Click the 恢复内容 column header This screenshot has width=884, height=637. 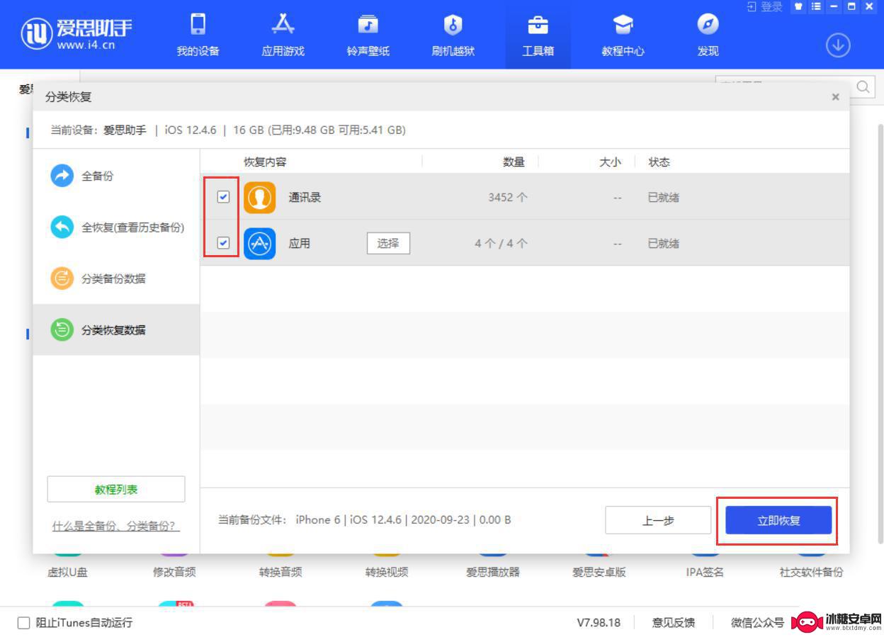pos(265,162)
